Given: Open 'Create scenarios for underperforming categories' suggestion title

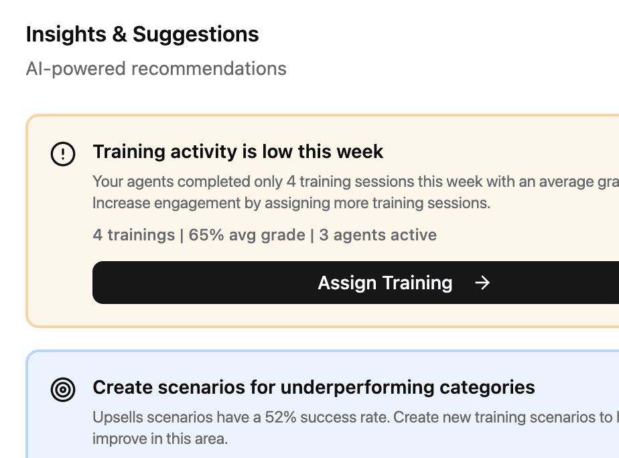Looking at the screenshot, I should (x=314, y=387).
